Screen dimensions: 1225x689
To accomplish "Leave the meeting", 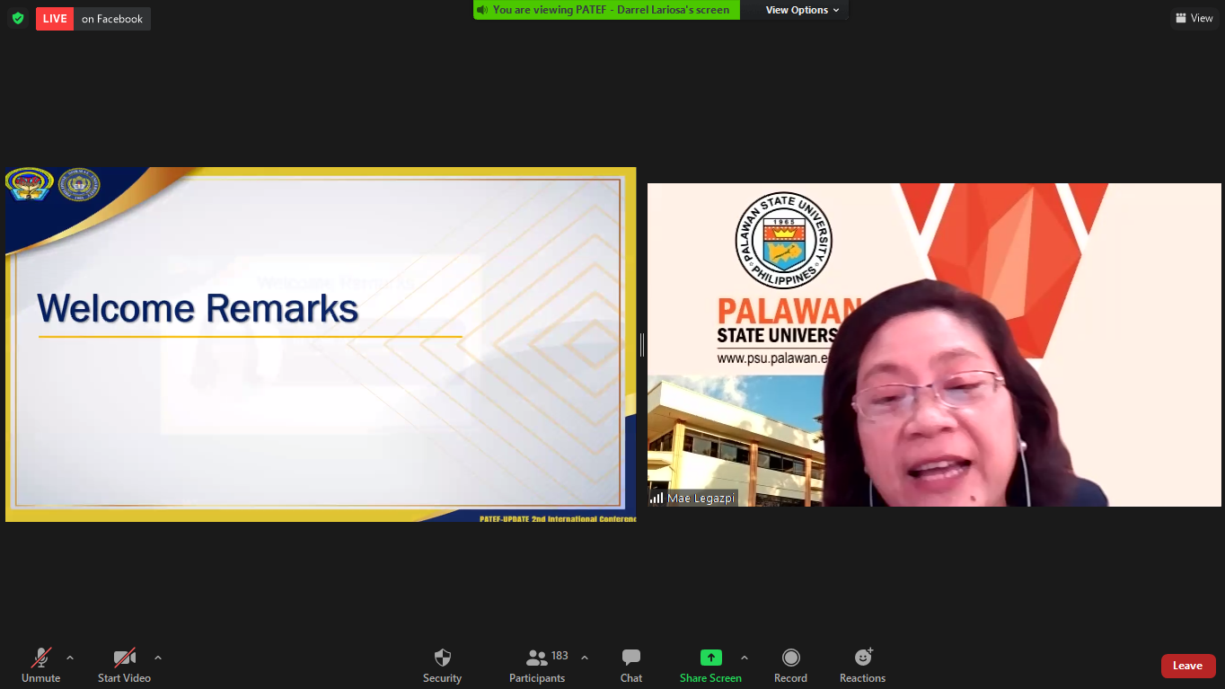I will tap(1187, 666).
